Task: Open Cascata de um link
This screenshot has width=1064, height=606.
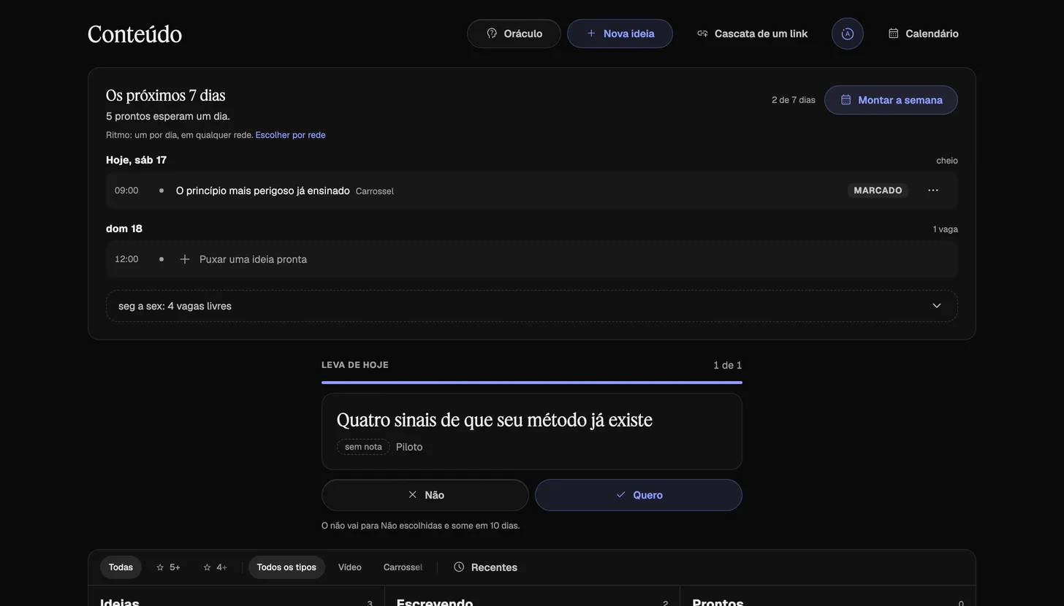Action: tap(752, 34)
